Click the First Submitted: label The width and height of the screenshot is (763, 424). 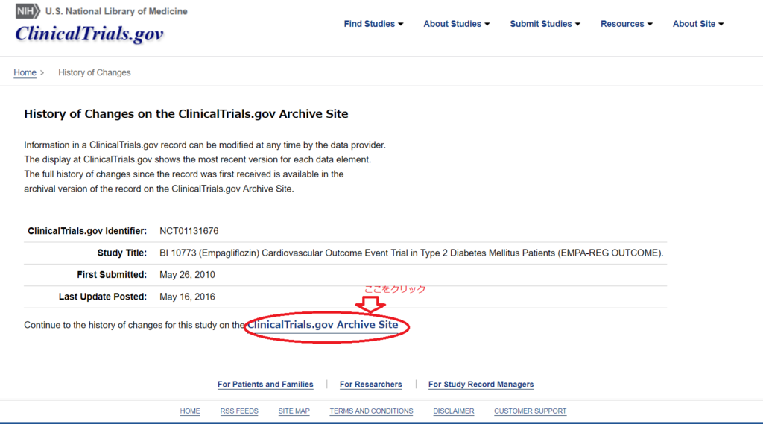click(x=112, y=275)
